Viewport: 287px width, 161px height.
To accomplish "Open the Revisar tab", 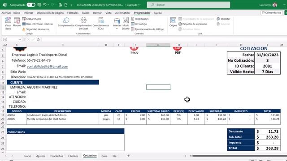I will click(x=97, y=13).
